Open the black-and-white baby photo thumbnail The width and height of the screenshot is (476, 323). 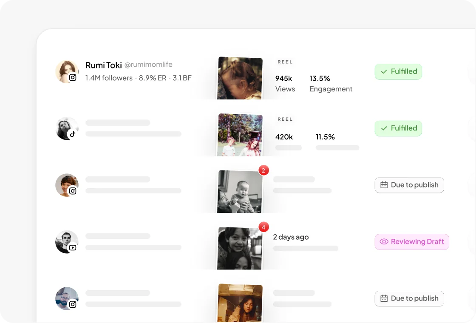pos(240,192)
